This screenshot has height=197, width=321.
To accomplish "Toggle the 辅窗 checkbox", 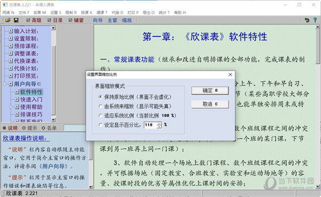I will click(x=71, y=20).
